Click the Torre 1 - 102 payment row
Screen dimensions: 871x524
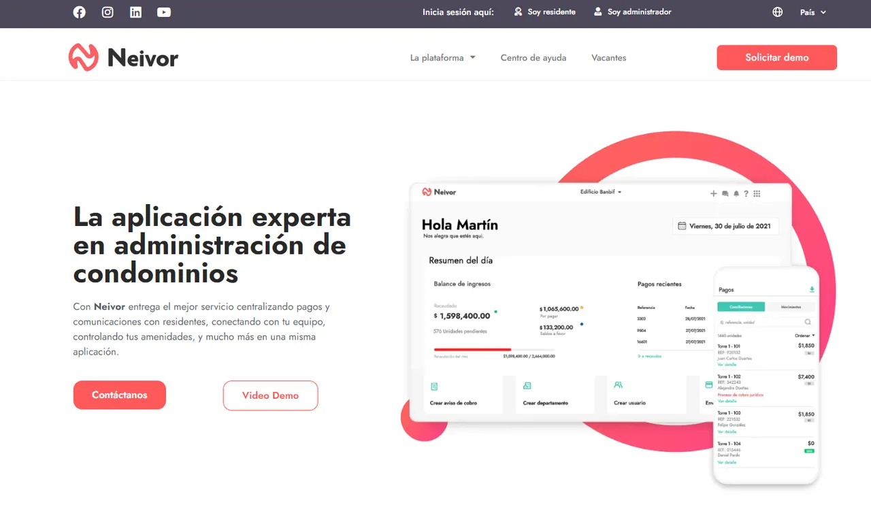click(x=766, y=388)
